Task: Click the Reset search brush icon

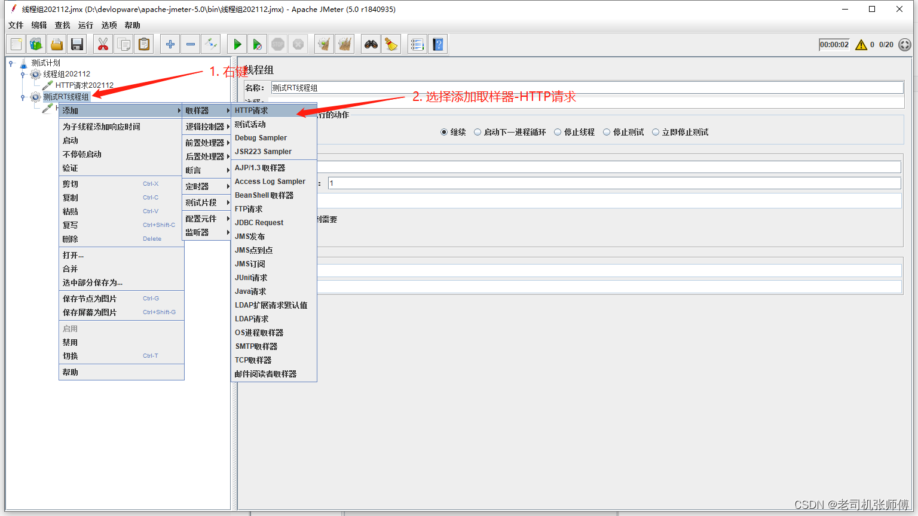Action: point(391,44)
